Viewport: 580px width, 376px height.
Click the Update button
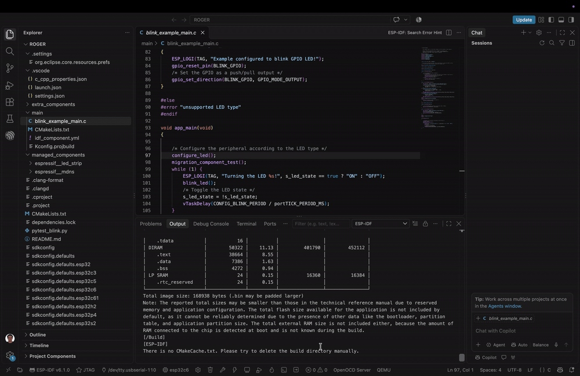[524, 20]
